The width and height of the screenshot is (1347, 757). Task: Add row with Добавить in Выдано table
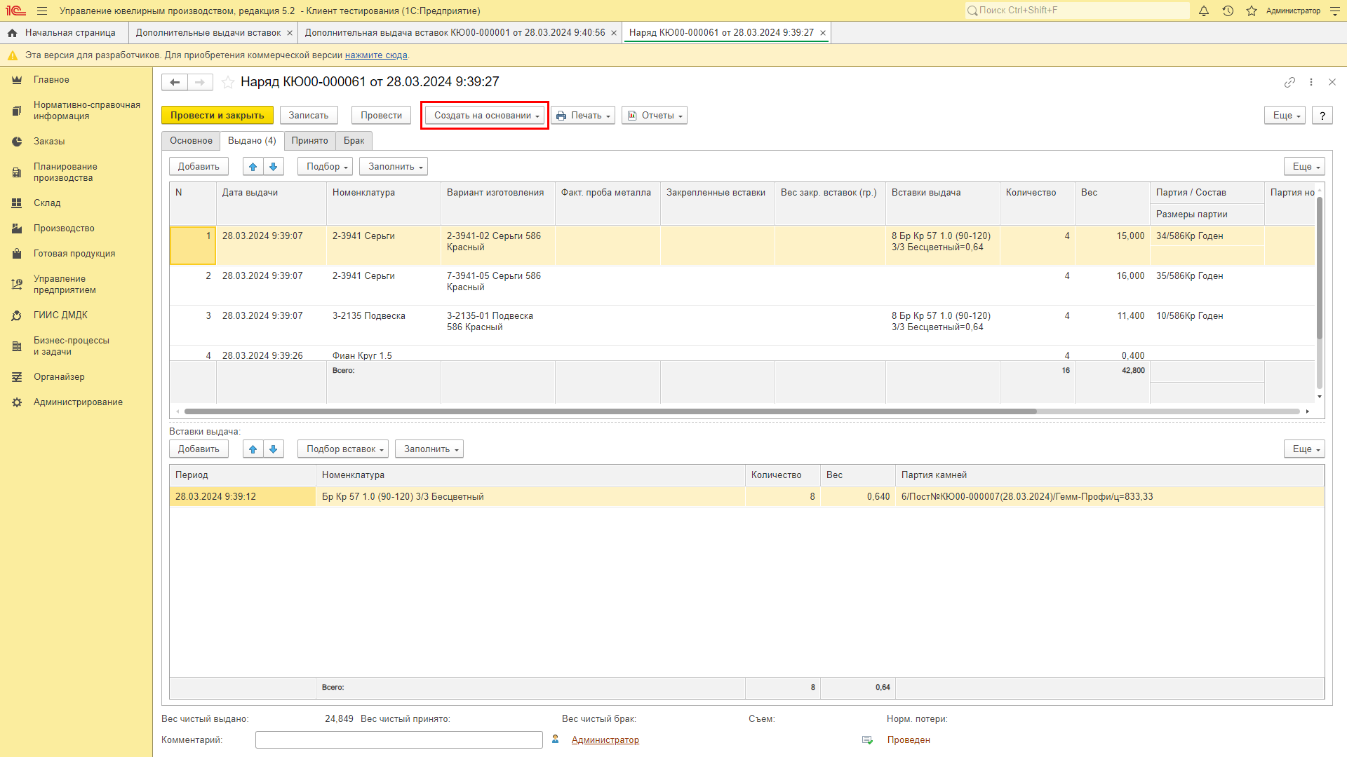click(199, 166)
